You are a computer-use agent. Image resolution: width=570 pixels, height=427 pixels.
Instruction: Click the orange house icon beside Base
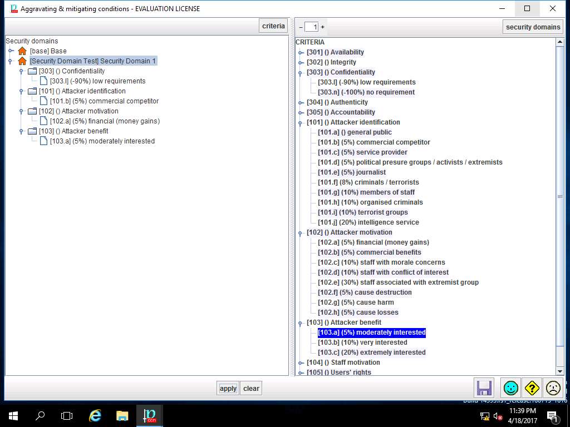coord(22,51)
